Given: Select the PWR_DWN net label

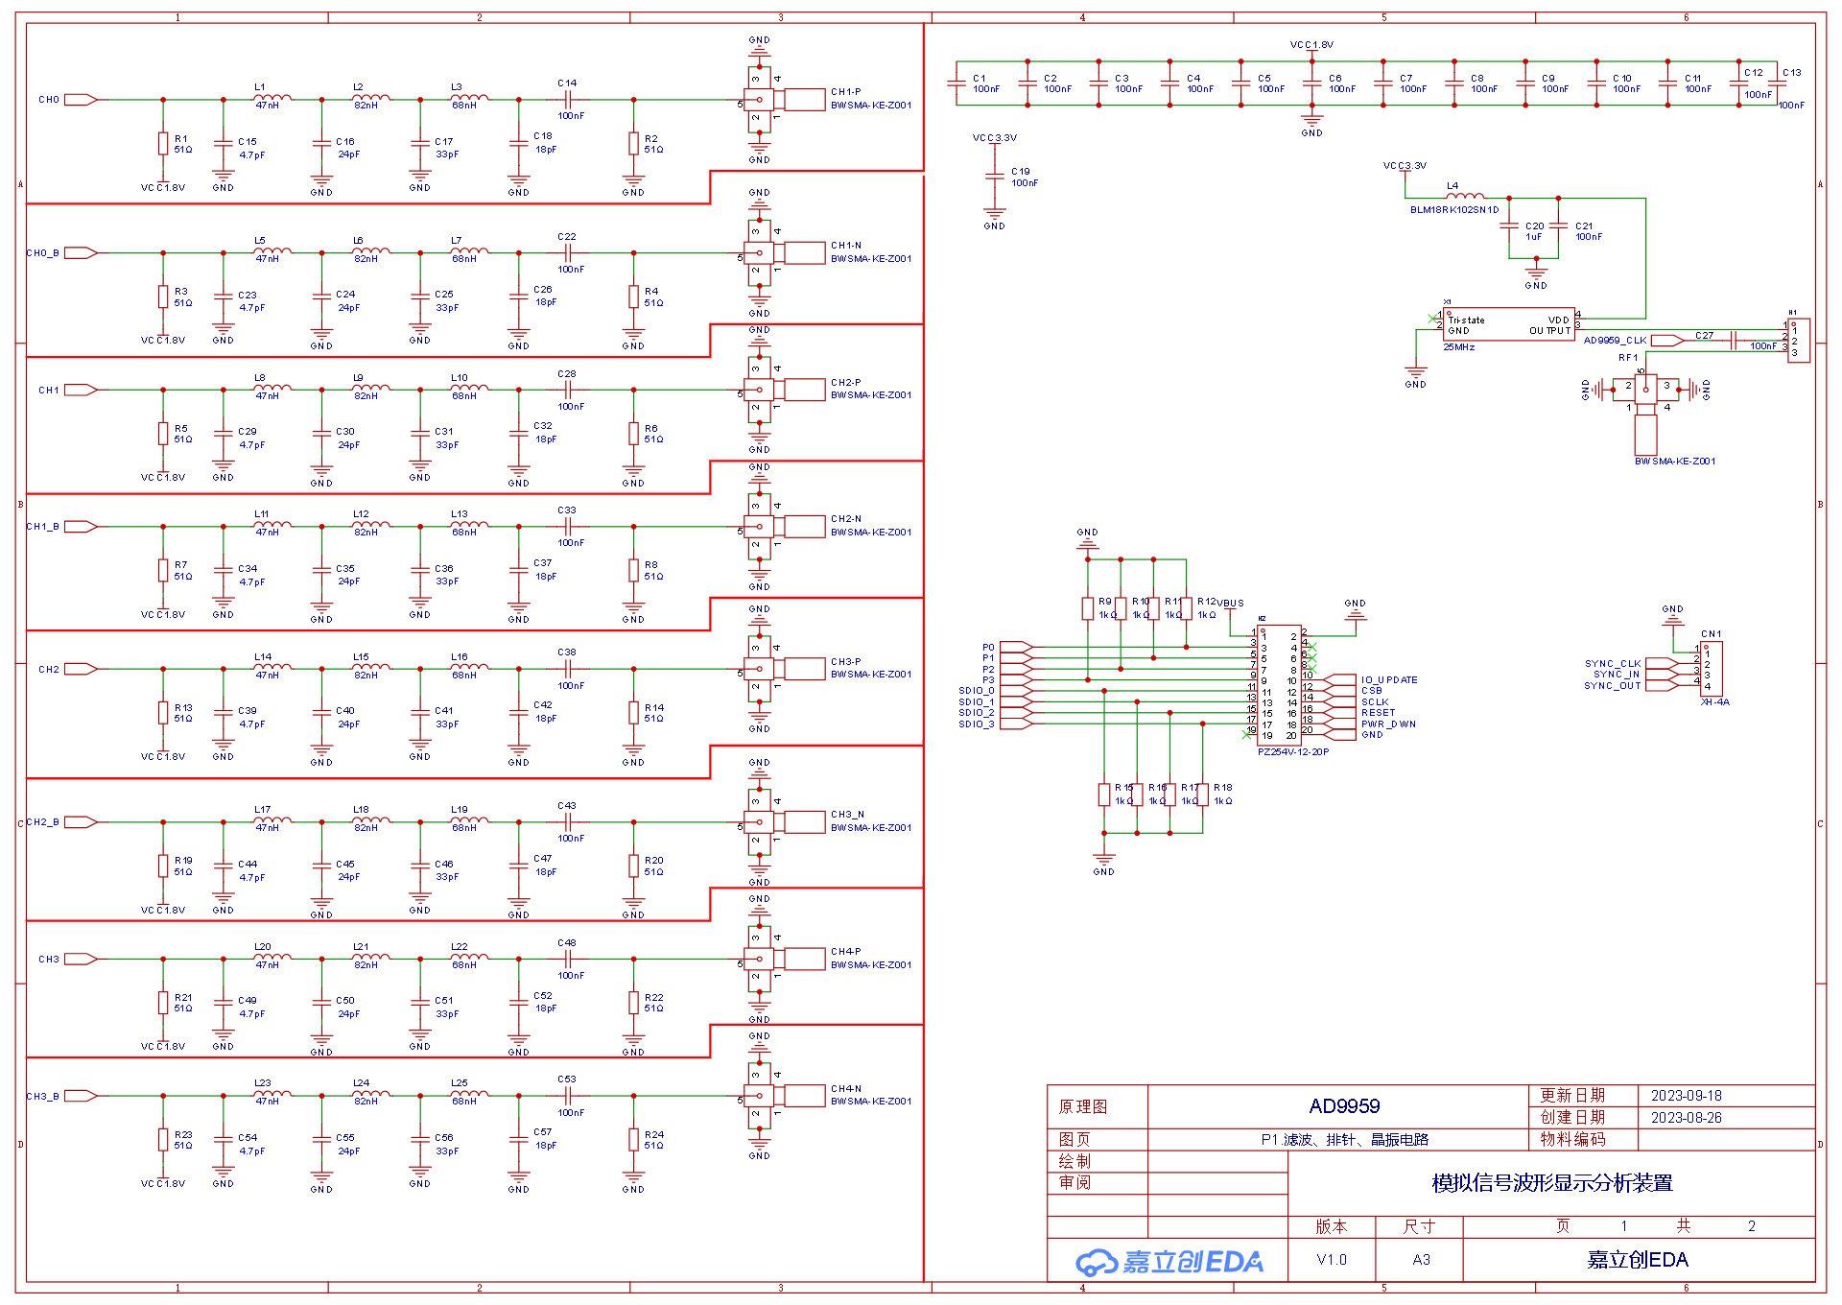Looking at the screenshot, I should (1388, 724).
